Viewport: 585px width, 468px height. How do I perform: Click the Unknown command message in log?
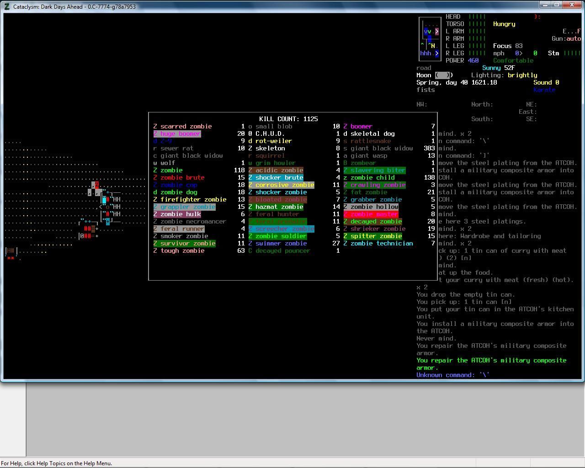(453, 375)
